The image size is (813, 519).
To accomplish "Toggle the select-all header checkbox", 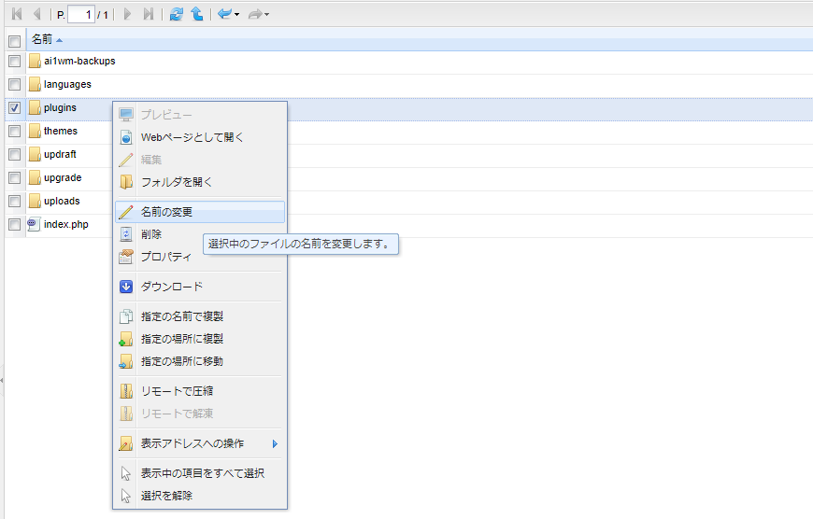I will pos(15,41).
